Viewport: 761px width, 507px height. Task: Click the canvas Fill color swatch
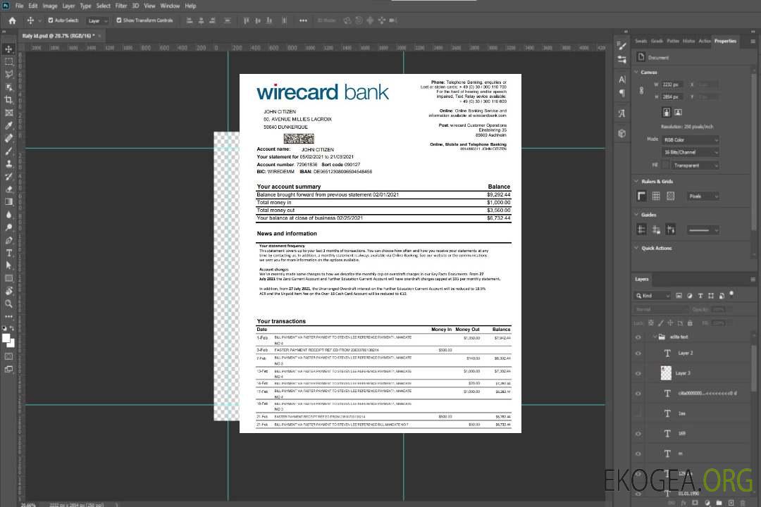point(665,165)
